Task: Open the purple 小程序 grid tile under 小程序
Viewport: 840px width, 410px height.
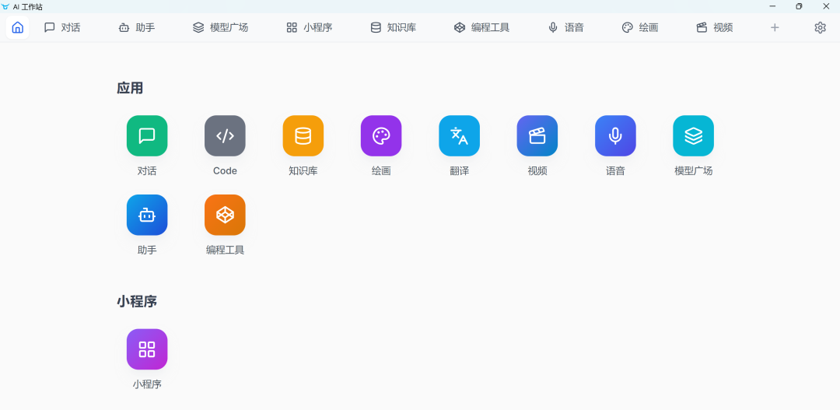Action: (147, 349)
